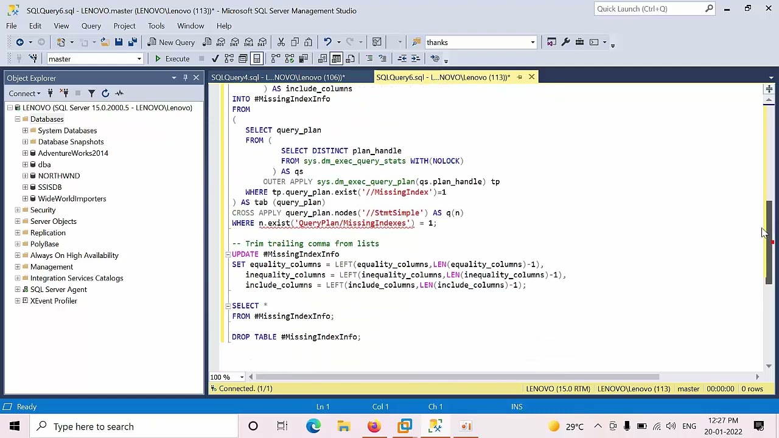Click the Undo arrow icon
The height and width of the screenshot is (438, 779).
pyautogui.click(x=327, y=42)
